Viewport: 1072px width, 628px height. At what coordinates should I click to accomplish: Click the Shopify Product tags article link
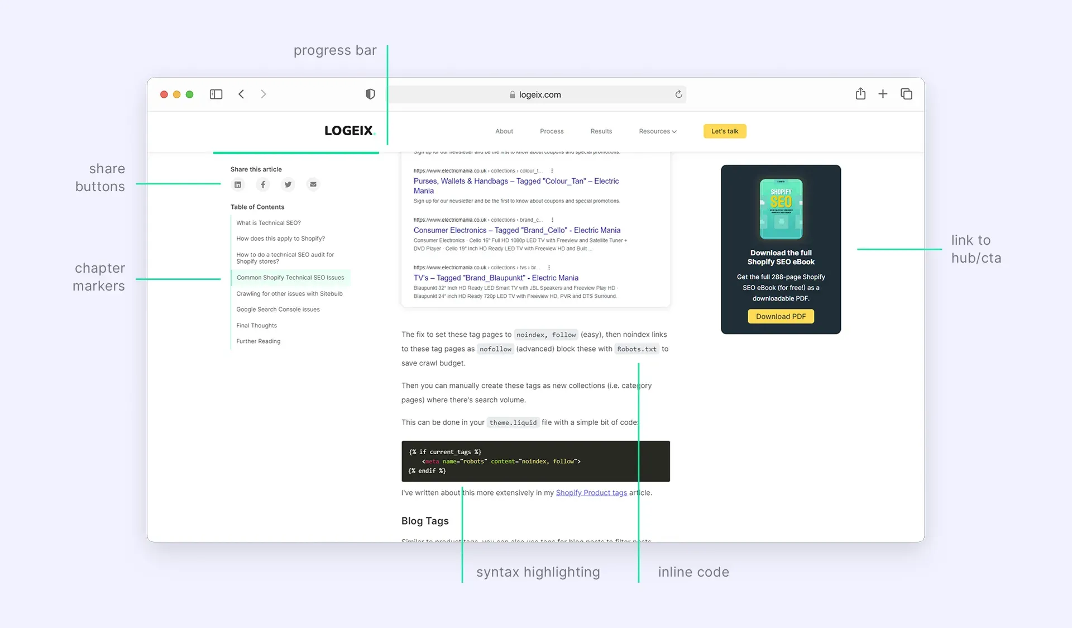pyautogui.click(x=591, y=492)
